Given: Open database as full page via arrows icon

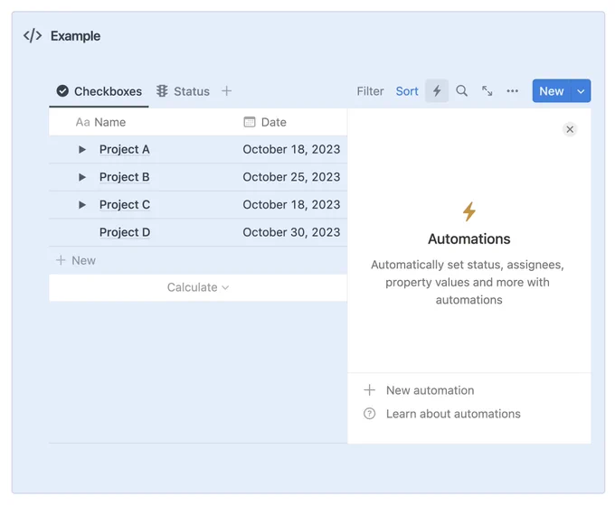Looking at the screenshot, I should click(487, 91).
